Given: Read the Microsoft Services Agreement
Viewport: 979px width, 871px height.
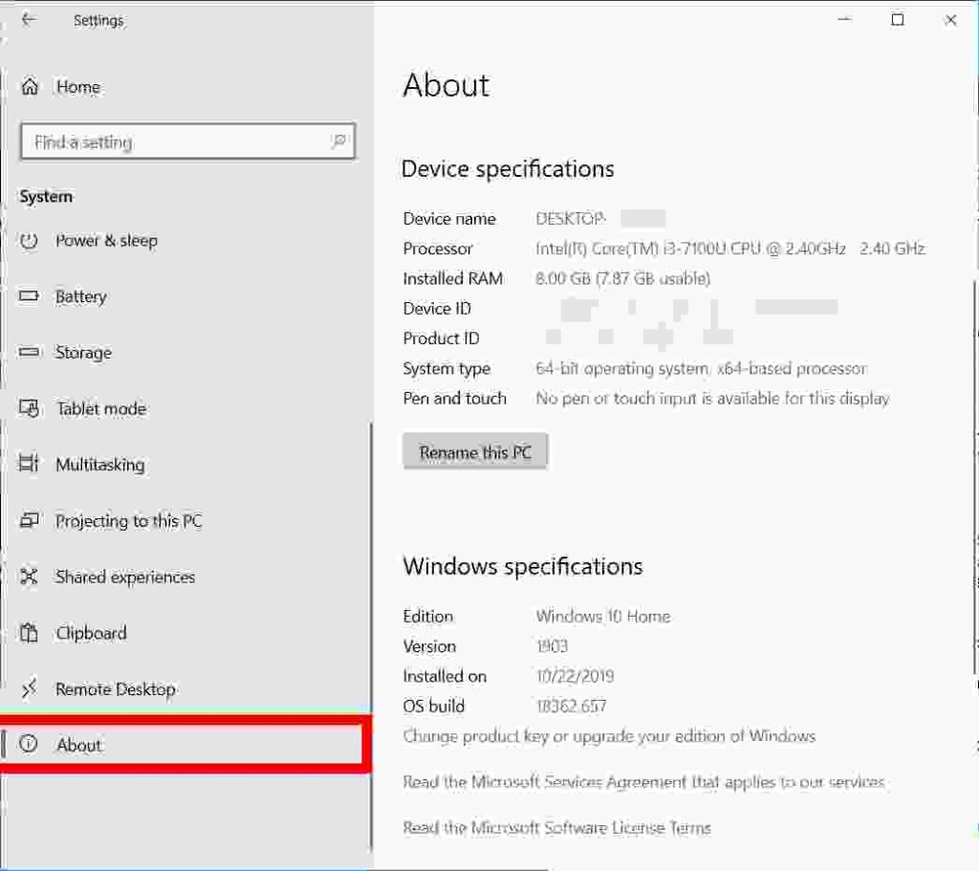Looking at the screenshot, I should pyautogui.click(x=643, y=781).
